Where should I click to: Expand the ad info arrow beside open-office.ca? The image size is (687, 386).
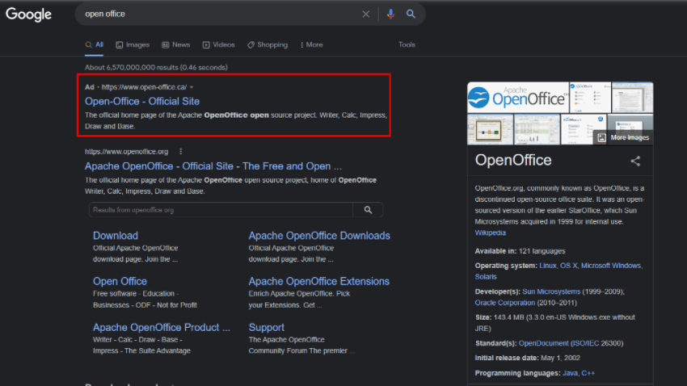pos(192,87)
